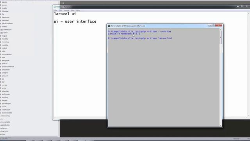This screenshot has height=141, width=250.
Task: Open .editorconfig file in sidebar
Action: pyautogui.click(x=5, y=116)
